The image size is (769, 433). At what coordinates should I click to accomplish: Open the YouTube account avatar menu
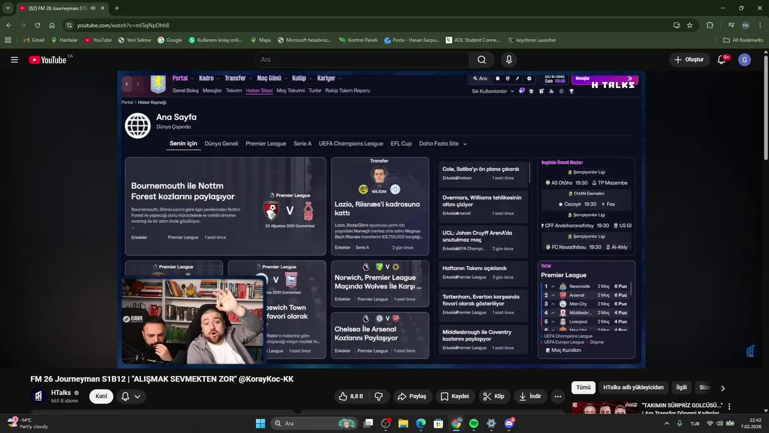coord(744,60)
